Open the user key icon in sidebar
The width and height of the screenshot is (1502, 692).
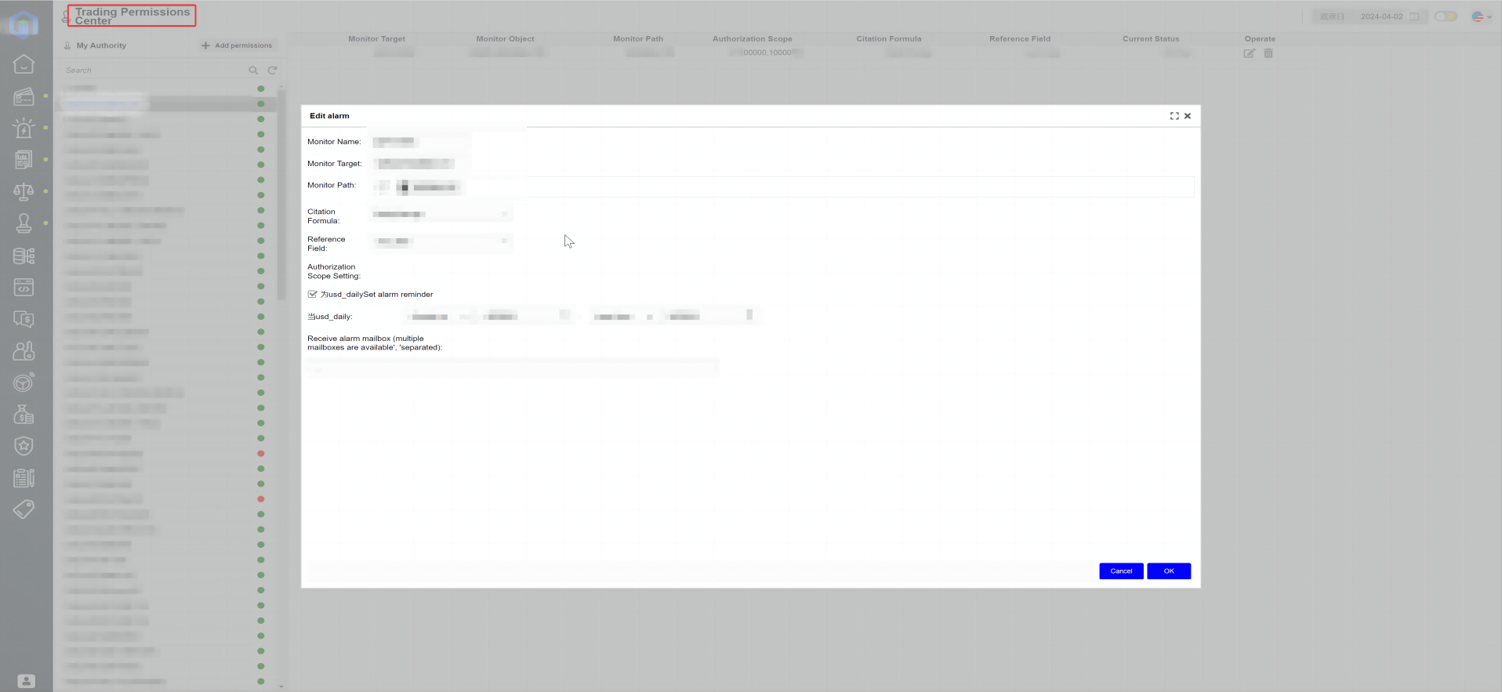click(x=24, y=351)
